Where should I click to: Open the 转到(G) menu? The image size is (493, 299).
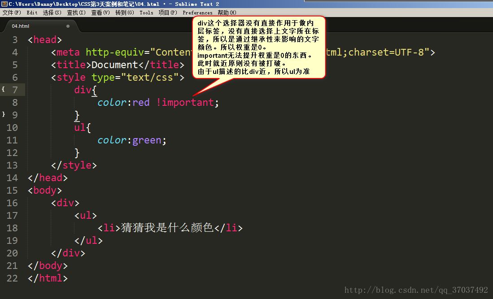pos(125,13)
